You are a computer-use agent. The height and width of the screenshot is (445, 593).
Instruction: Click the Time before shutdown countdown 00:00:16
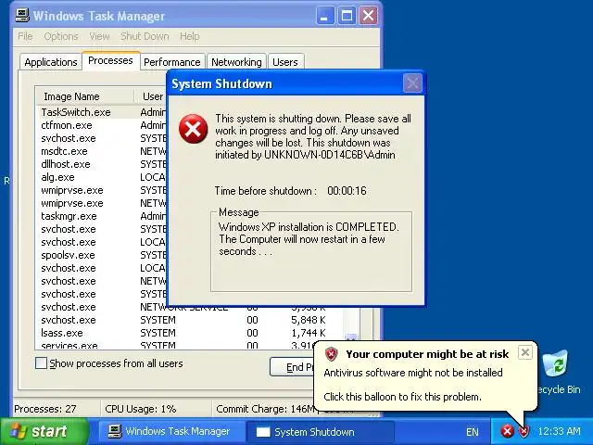click(347, 191)
